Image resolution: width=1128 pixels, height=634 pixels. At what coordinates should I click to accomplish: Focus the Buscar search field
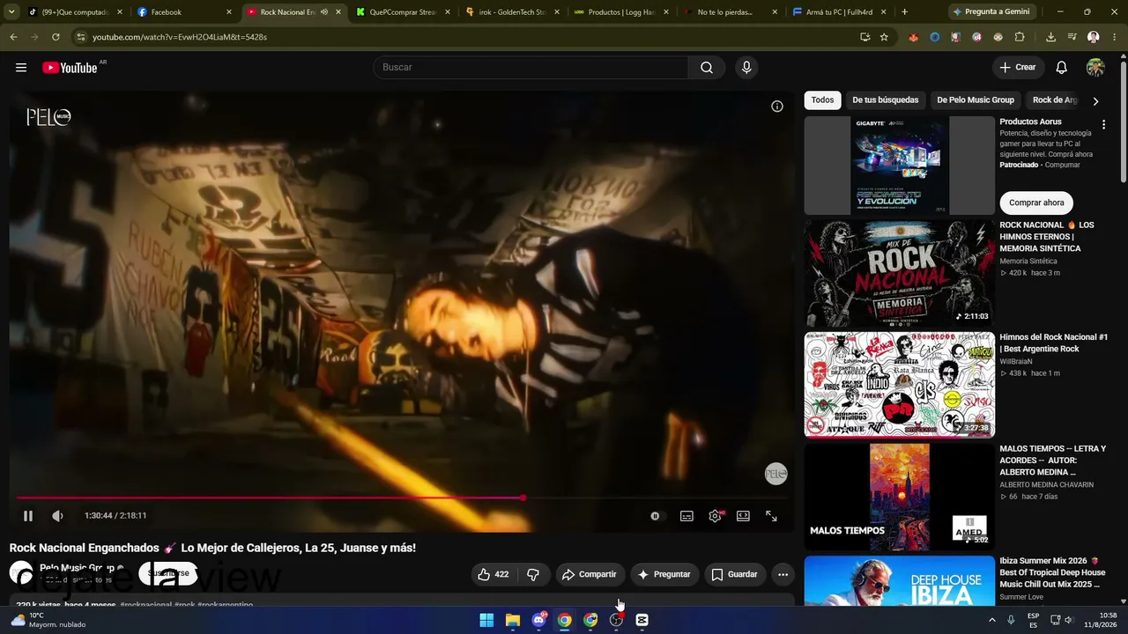coord(531,68)
